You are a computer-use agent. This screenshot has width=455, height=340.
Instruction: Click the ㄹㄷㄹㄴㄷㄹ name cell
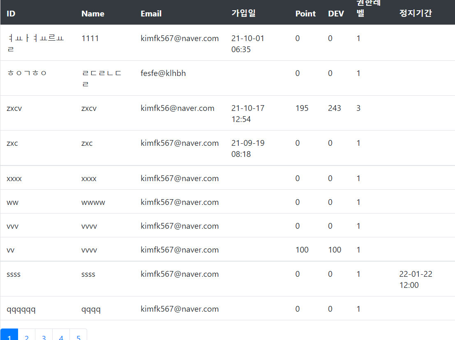pos(101,78)
